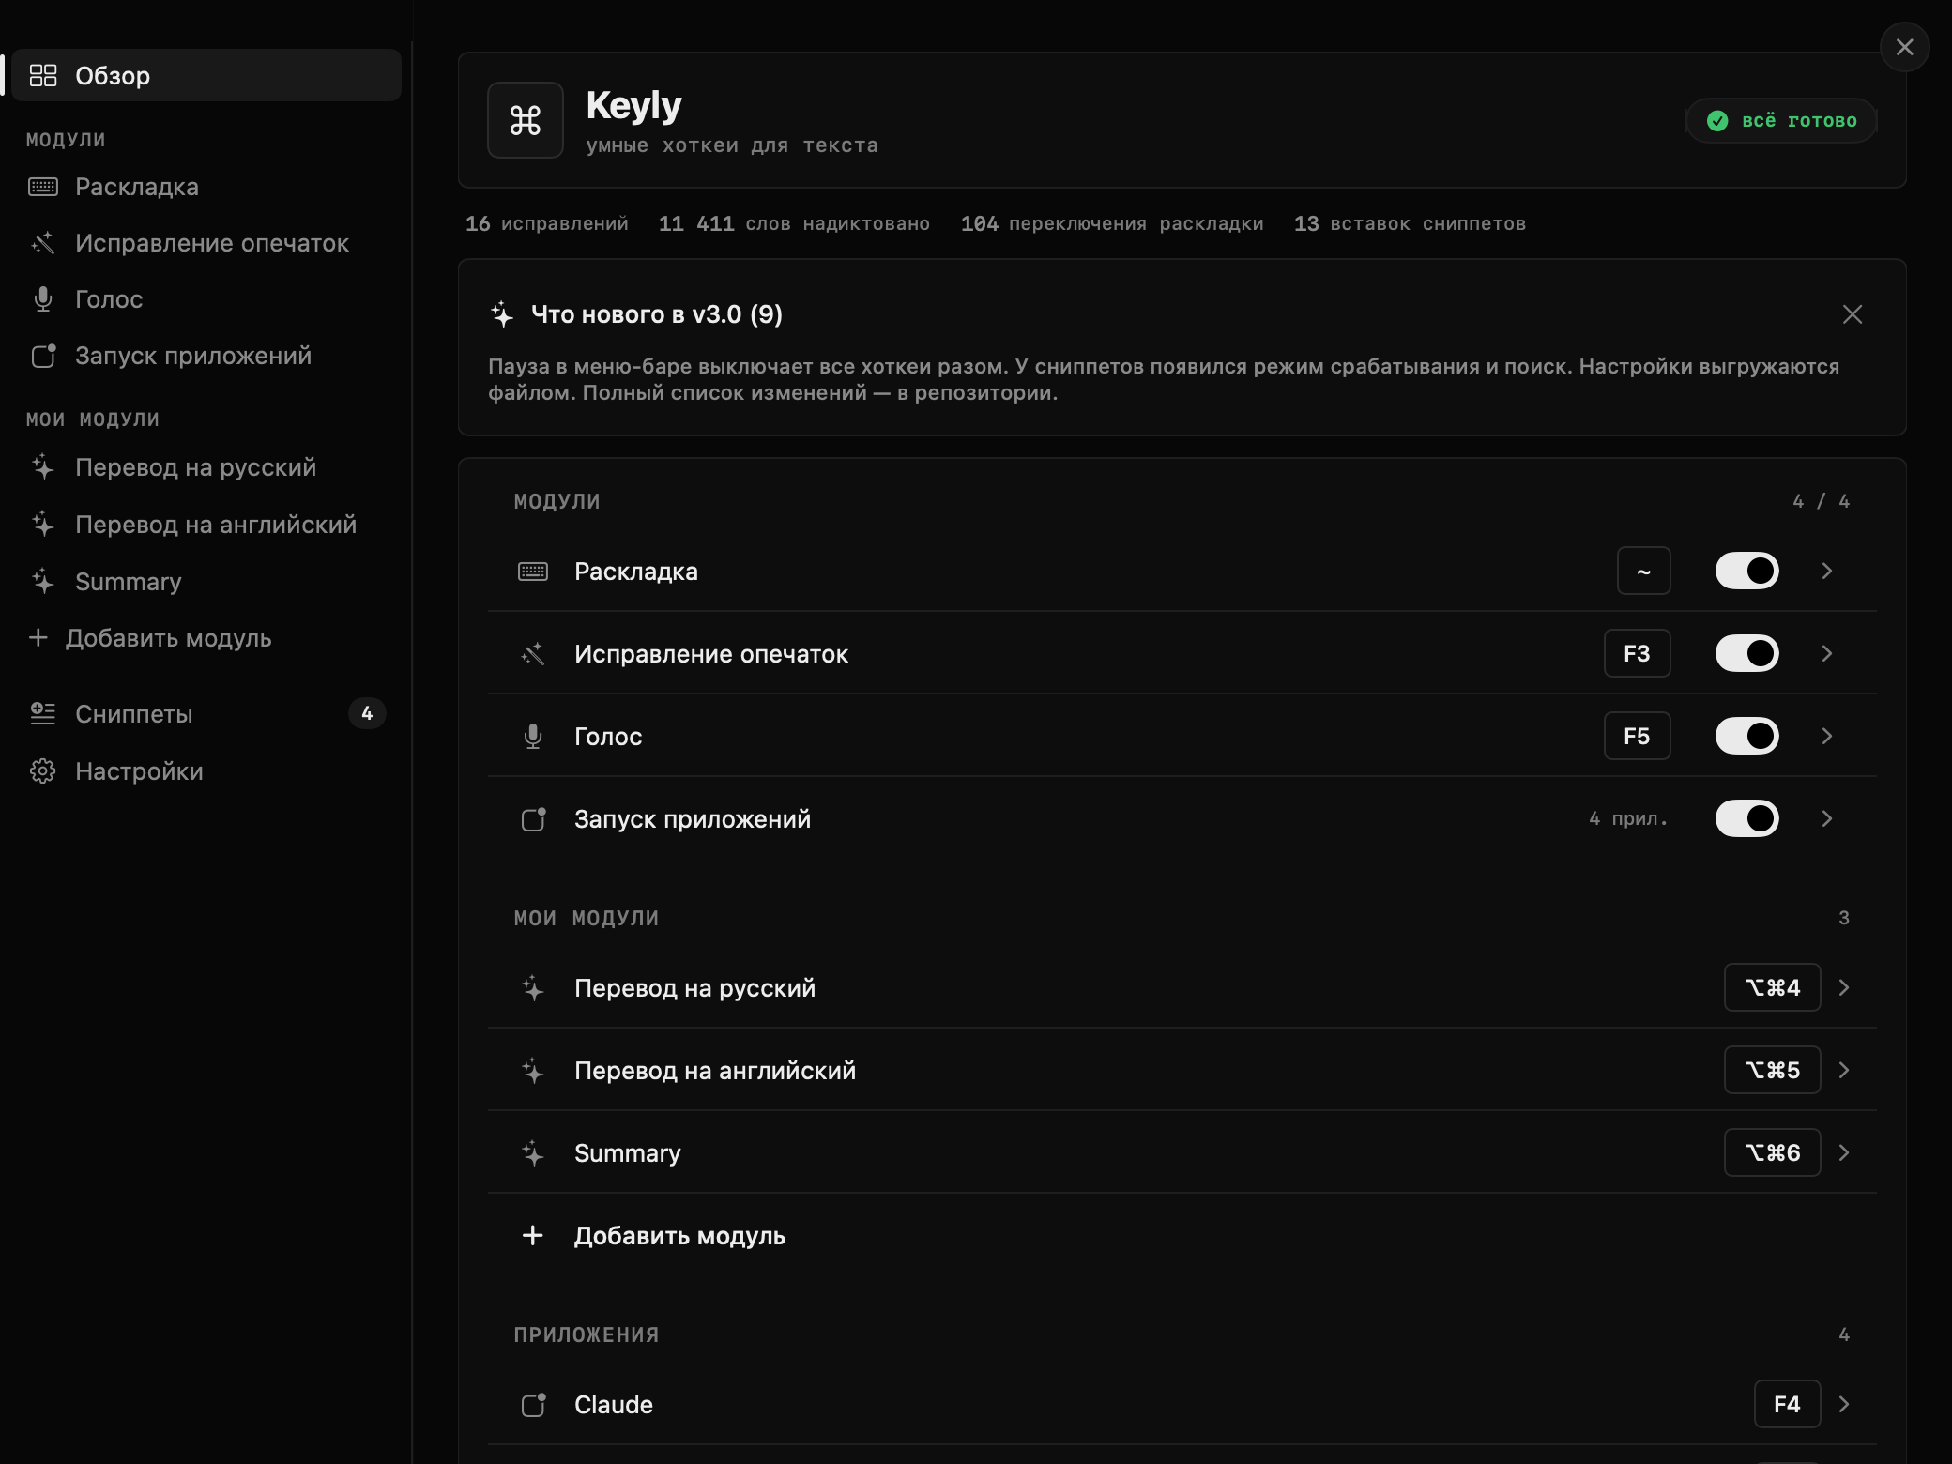Click the F4 hotkey for Claude

1788,1404
